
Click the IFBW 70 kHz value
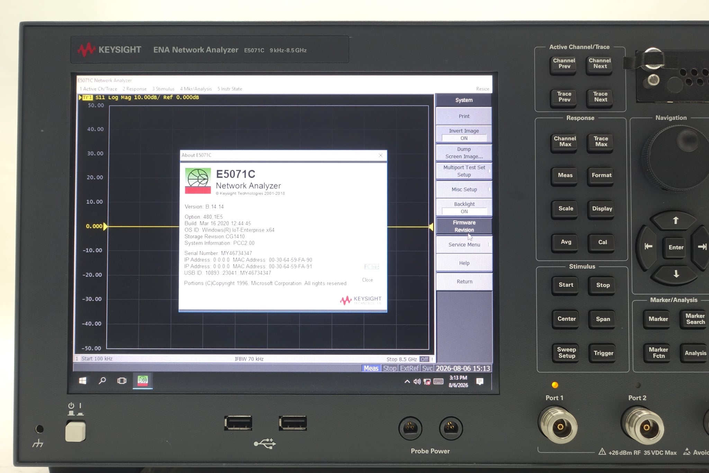tap(249, 359)
